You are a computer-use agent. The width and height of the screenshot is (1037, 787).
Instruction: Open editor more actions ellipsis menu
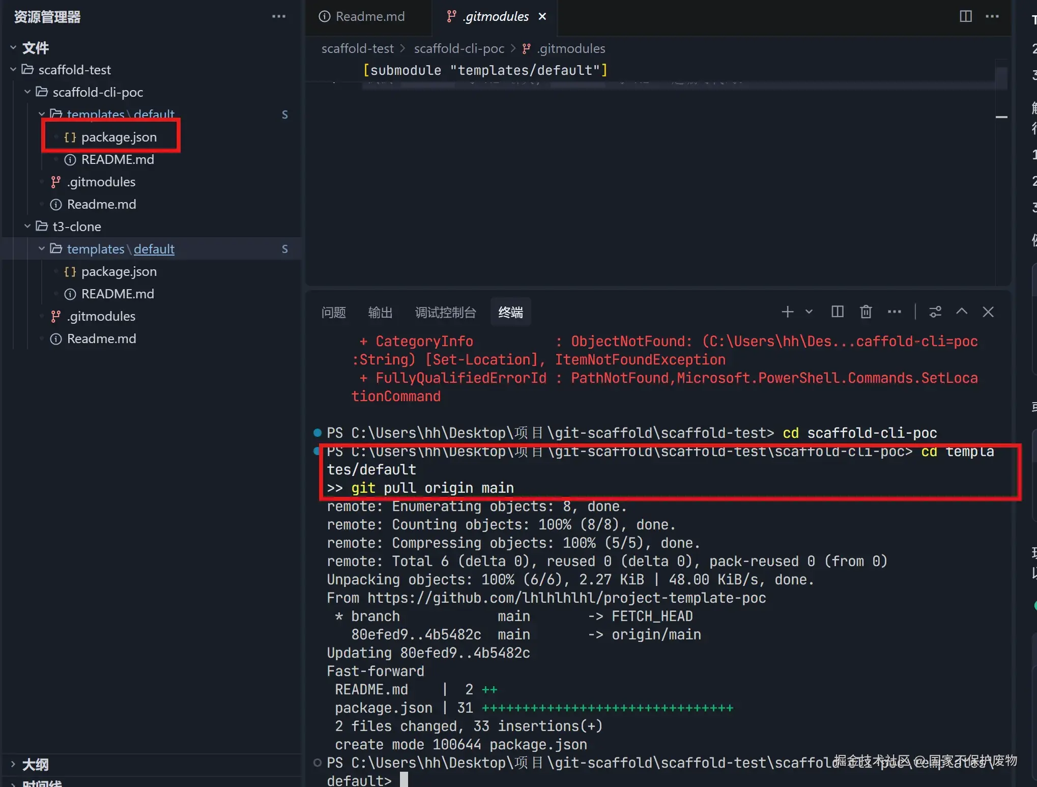pyautogui.click(x=992, y=16)
